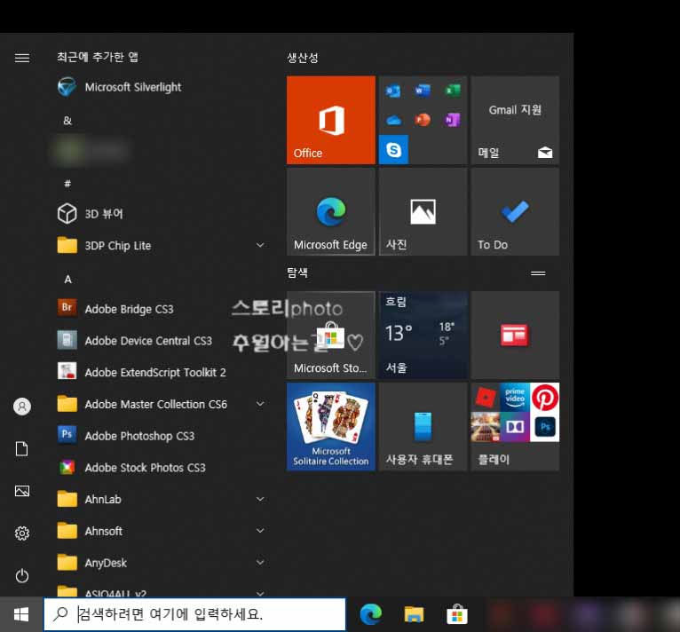Viewport: 680px width, 632px height.
Task: Click the taskbar search box
Action: [194, 614]
